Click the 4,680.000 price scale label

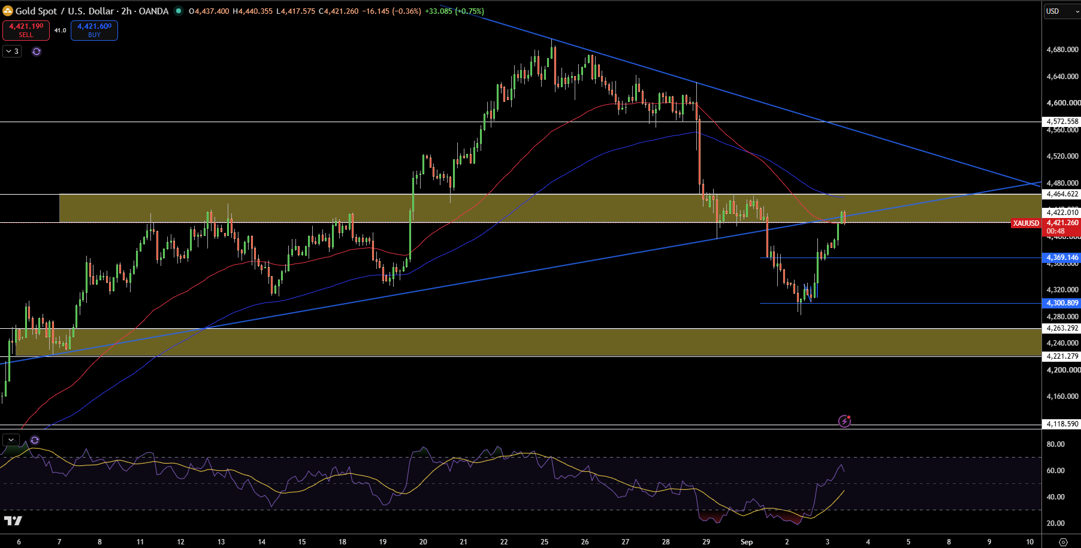point(1062,50)
